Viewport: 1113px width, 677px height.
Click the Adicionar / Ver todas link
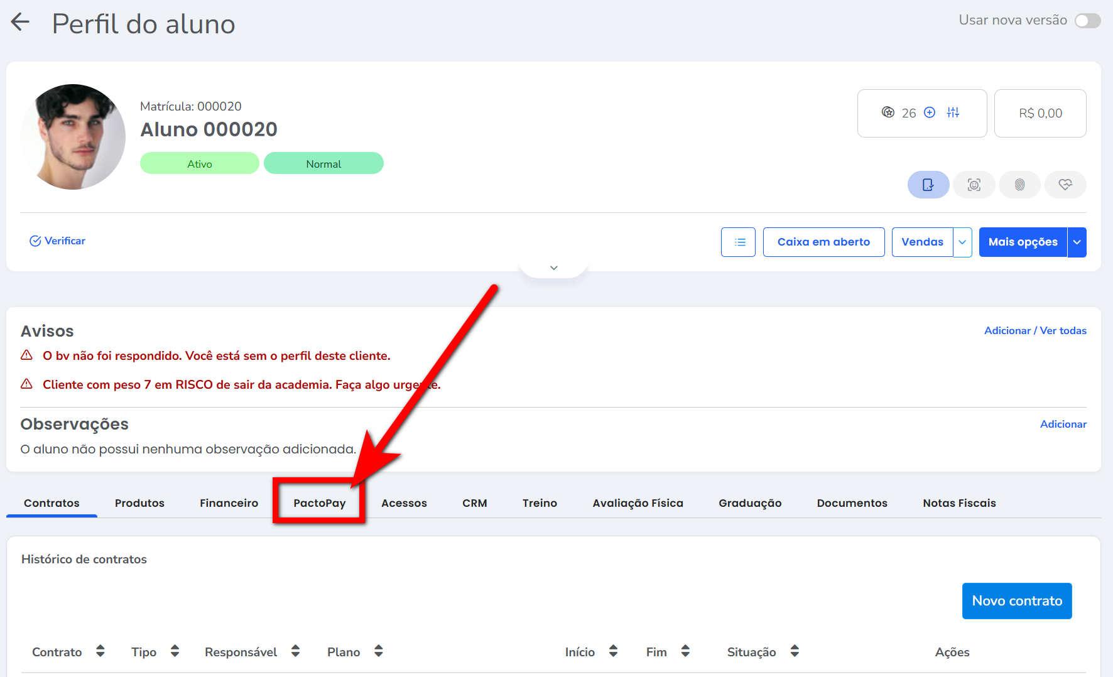1034,331
